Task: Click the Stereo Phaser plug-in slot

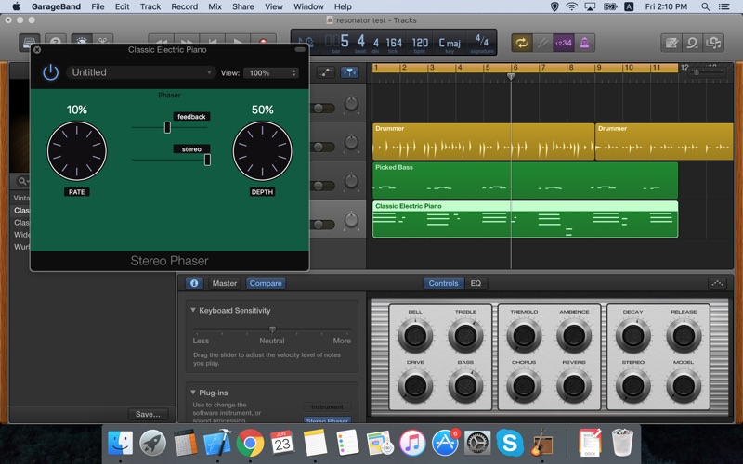Action: coord(327,420)
